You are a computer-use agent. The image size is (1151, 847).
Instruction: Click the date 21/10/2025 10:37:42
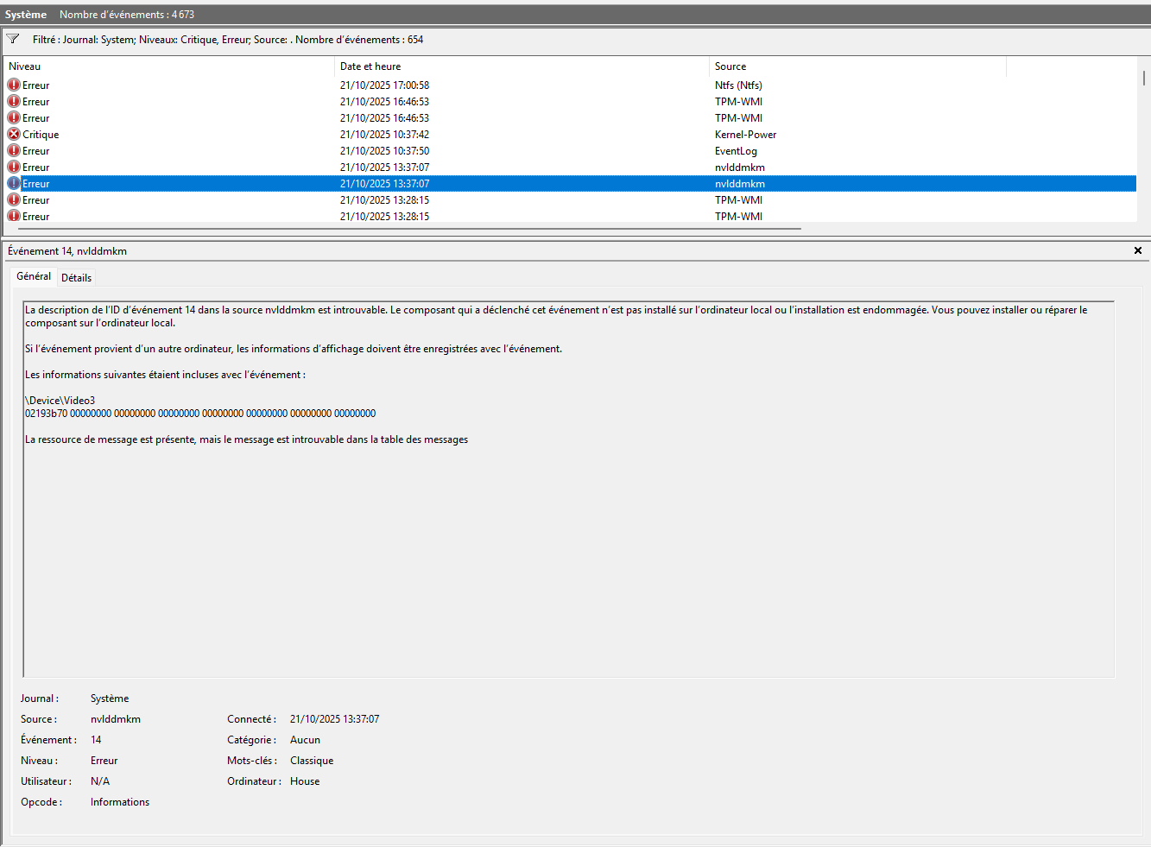tap(384, 135)
